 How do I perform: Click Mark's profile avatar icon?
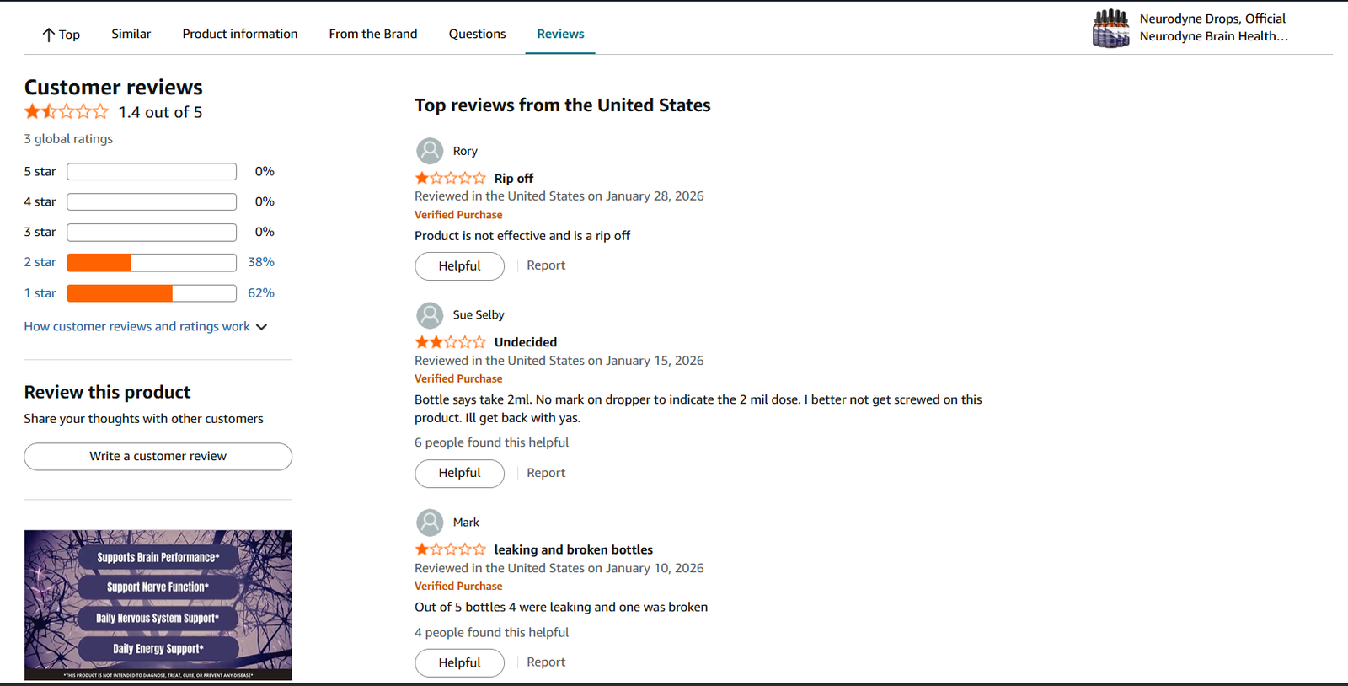click(x=430, y=523)
